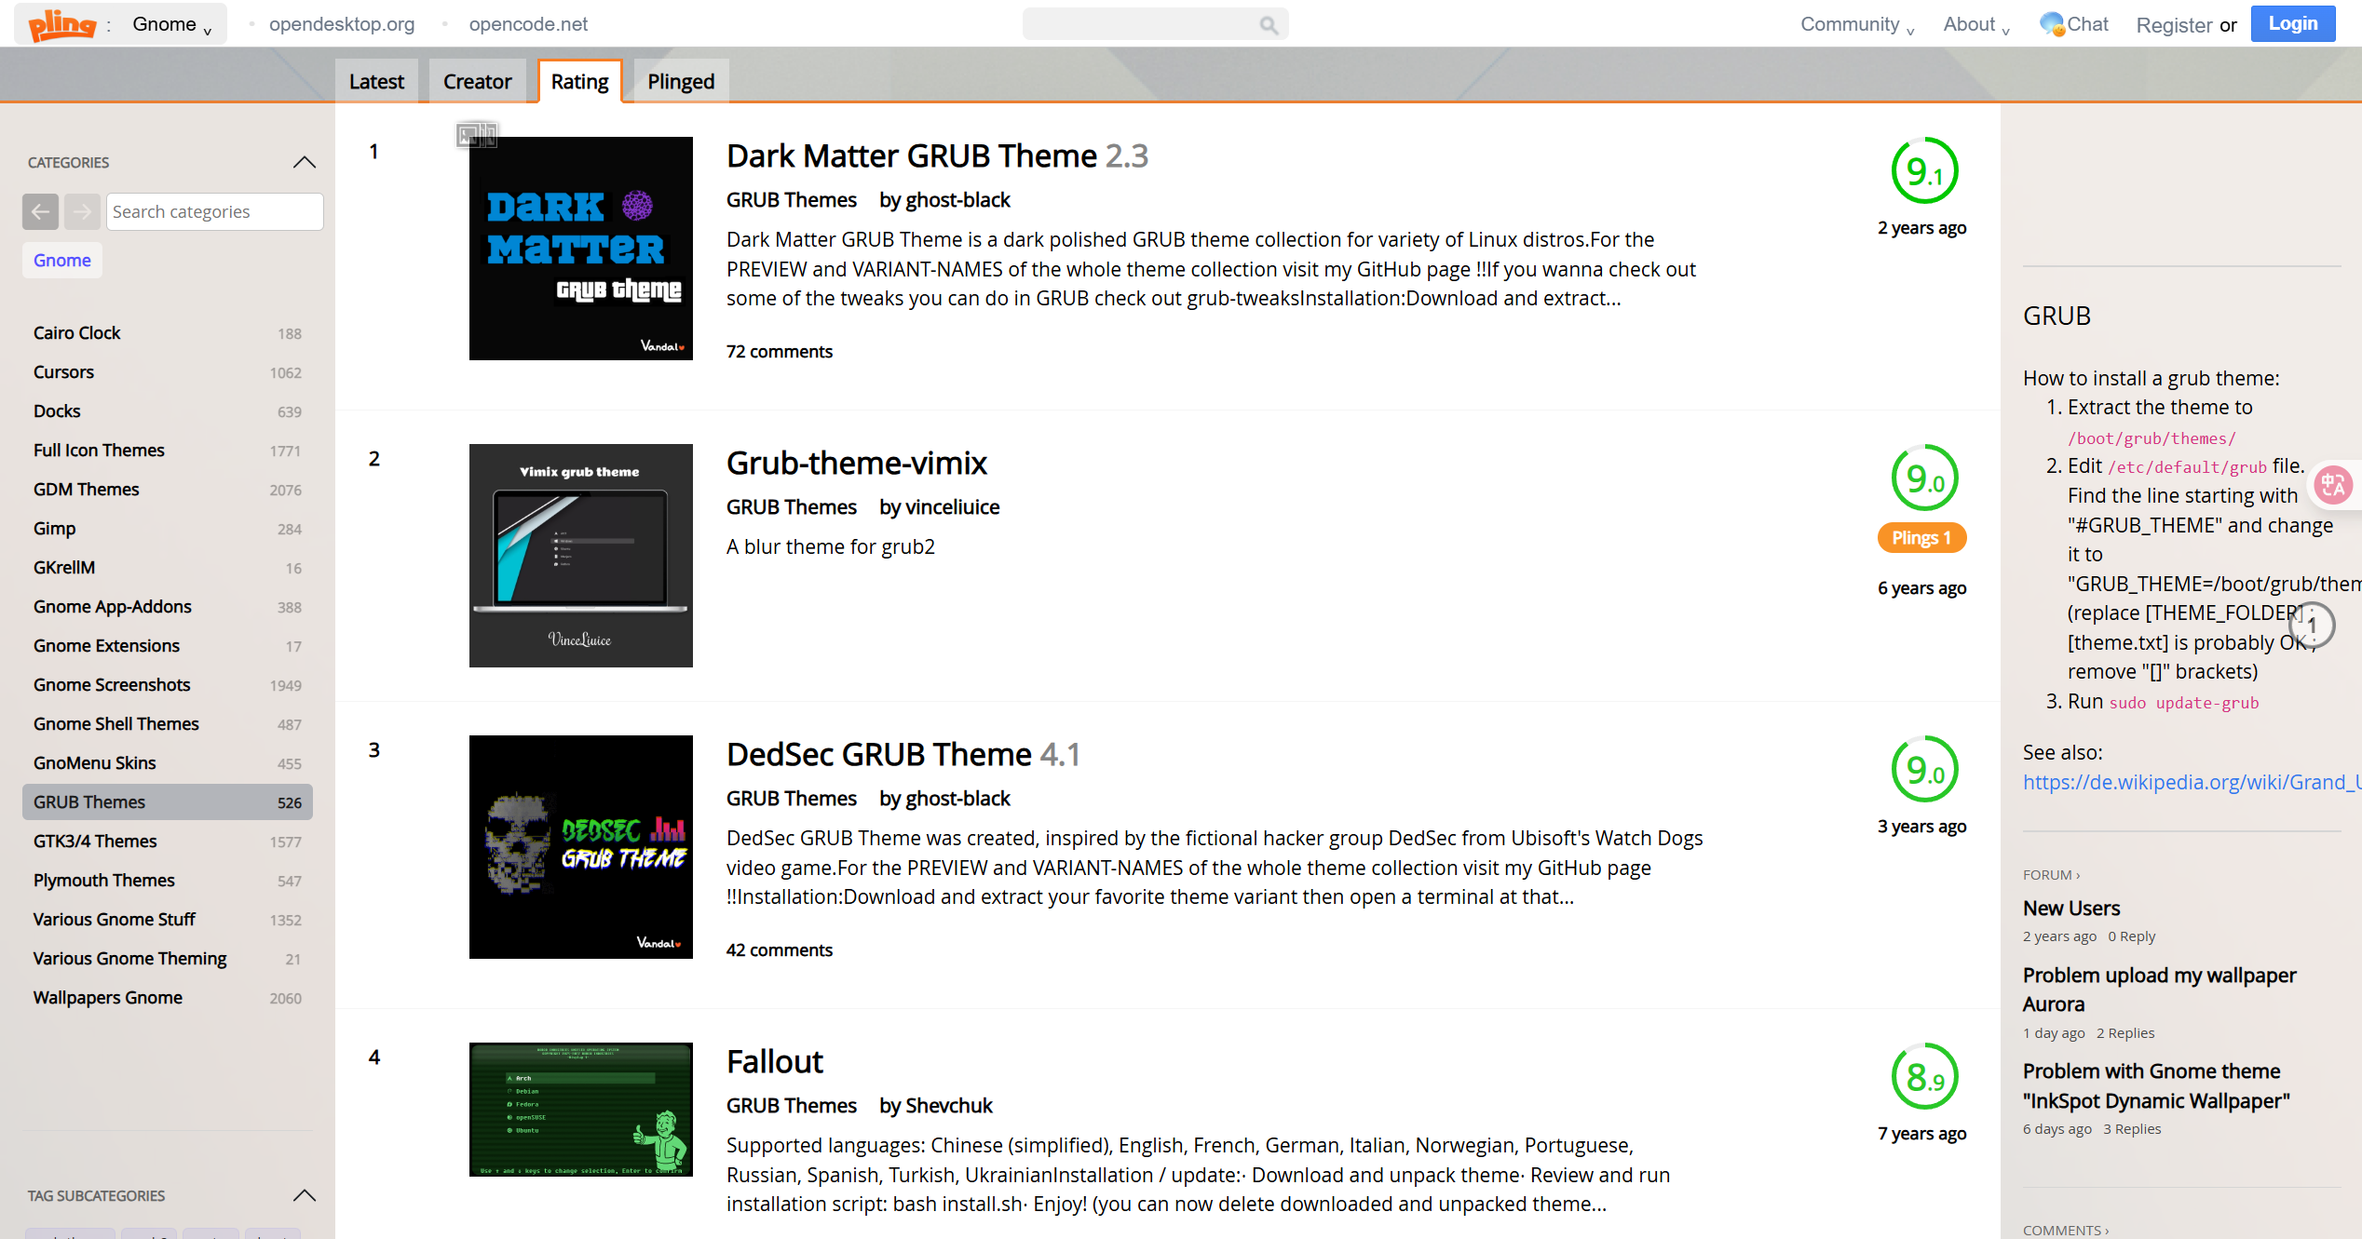Click the Login button
The height and width of the screenshot is (1239, 2362).
(2292, 24)
